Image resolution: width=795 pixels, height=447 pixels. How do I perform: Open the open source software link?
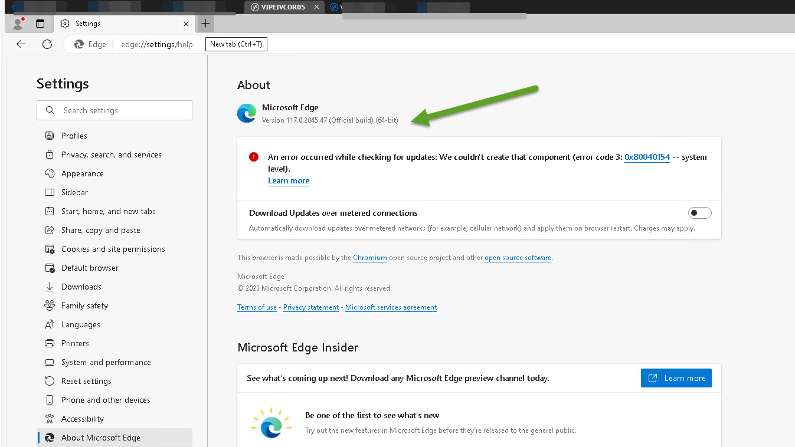pos(518,258)
